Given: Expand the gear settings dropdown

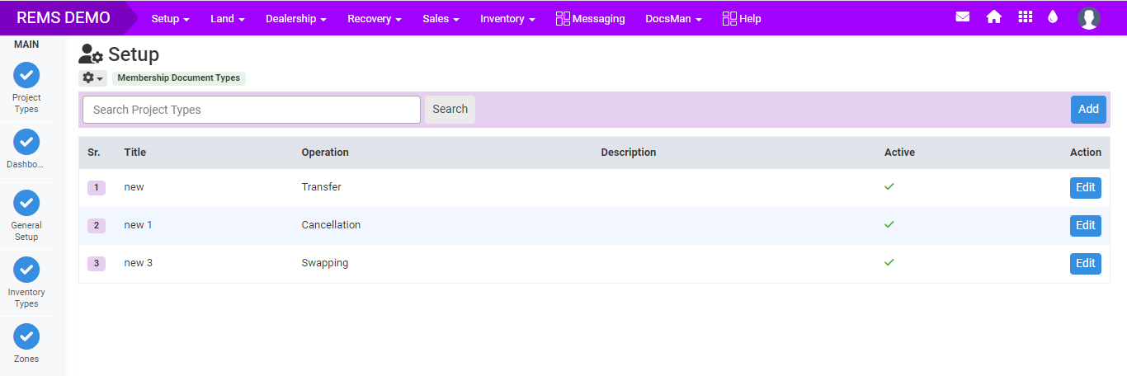Looking at the screenshot, I should coord(92,78).
